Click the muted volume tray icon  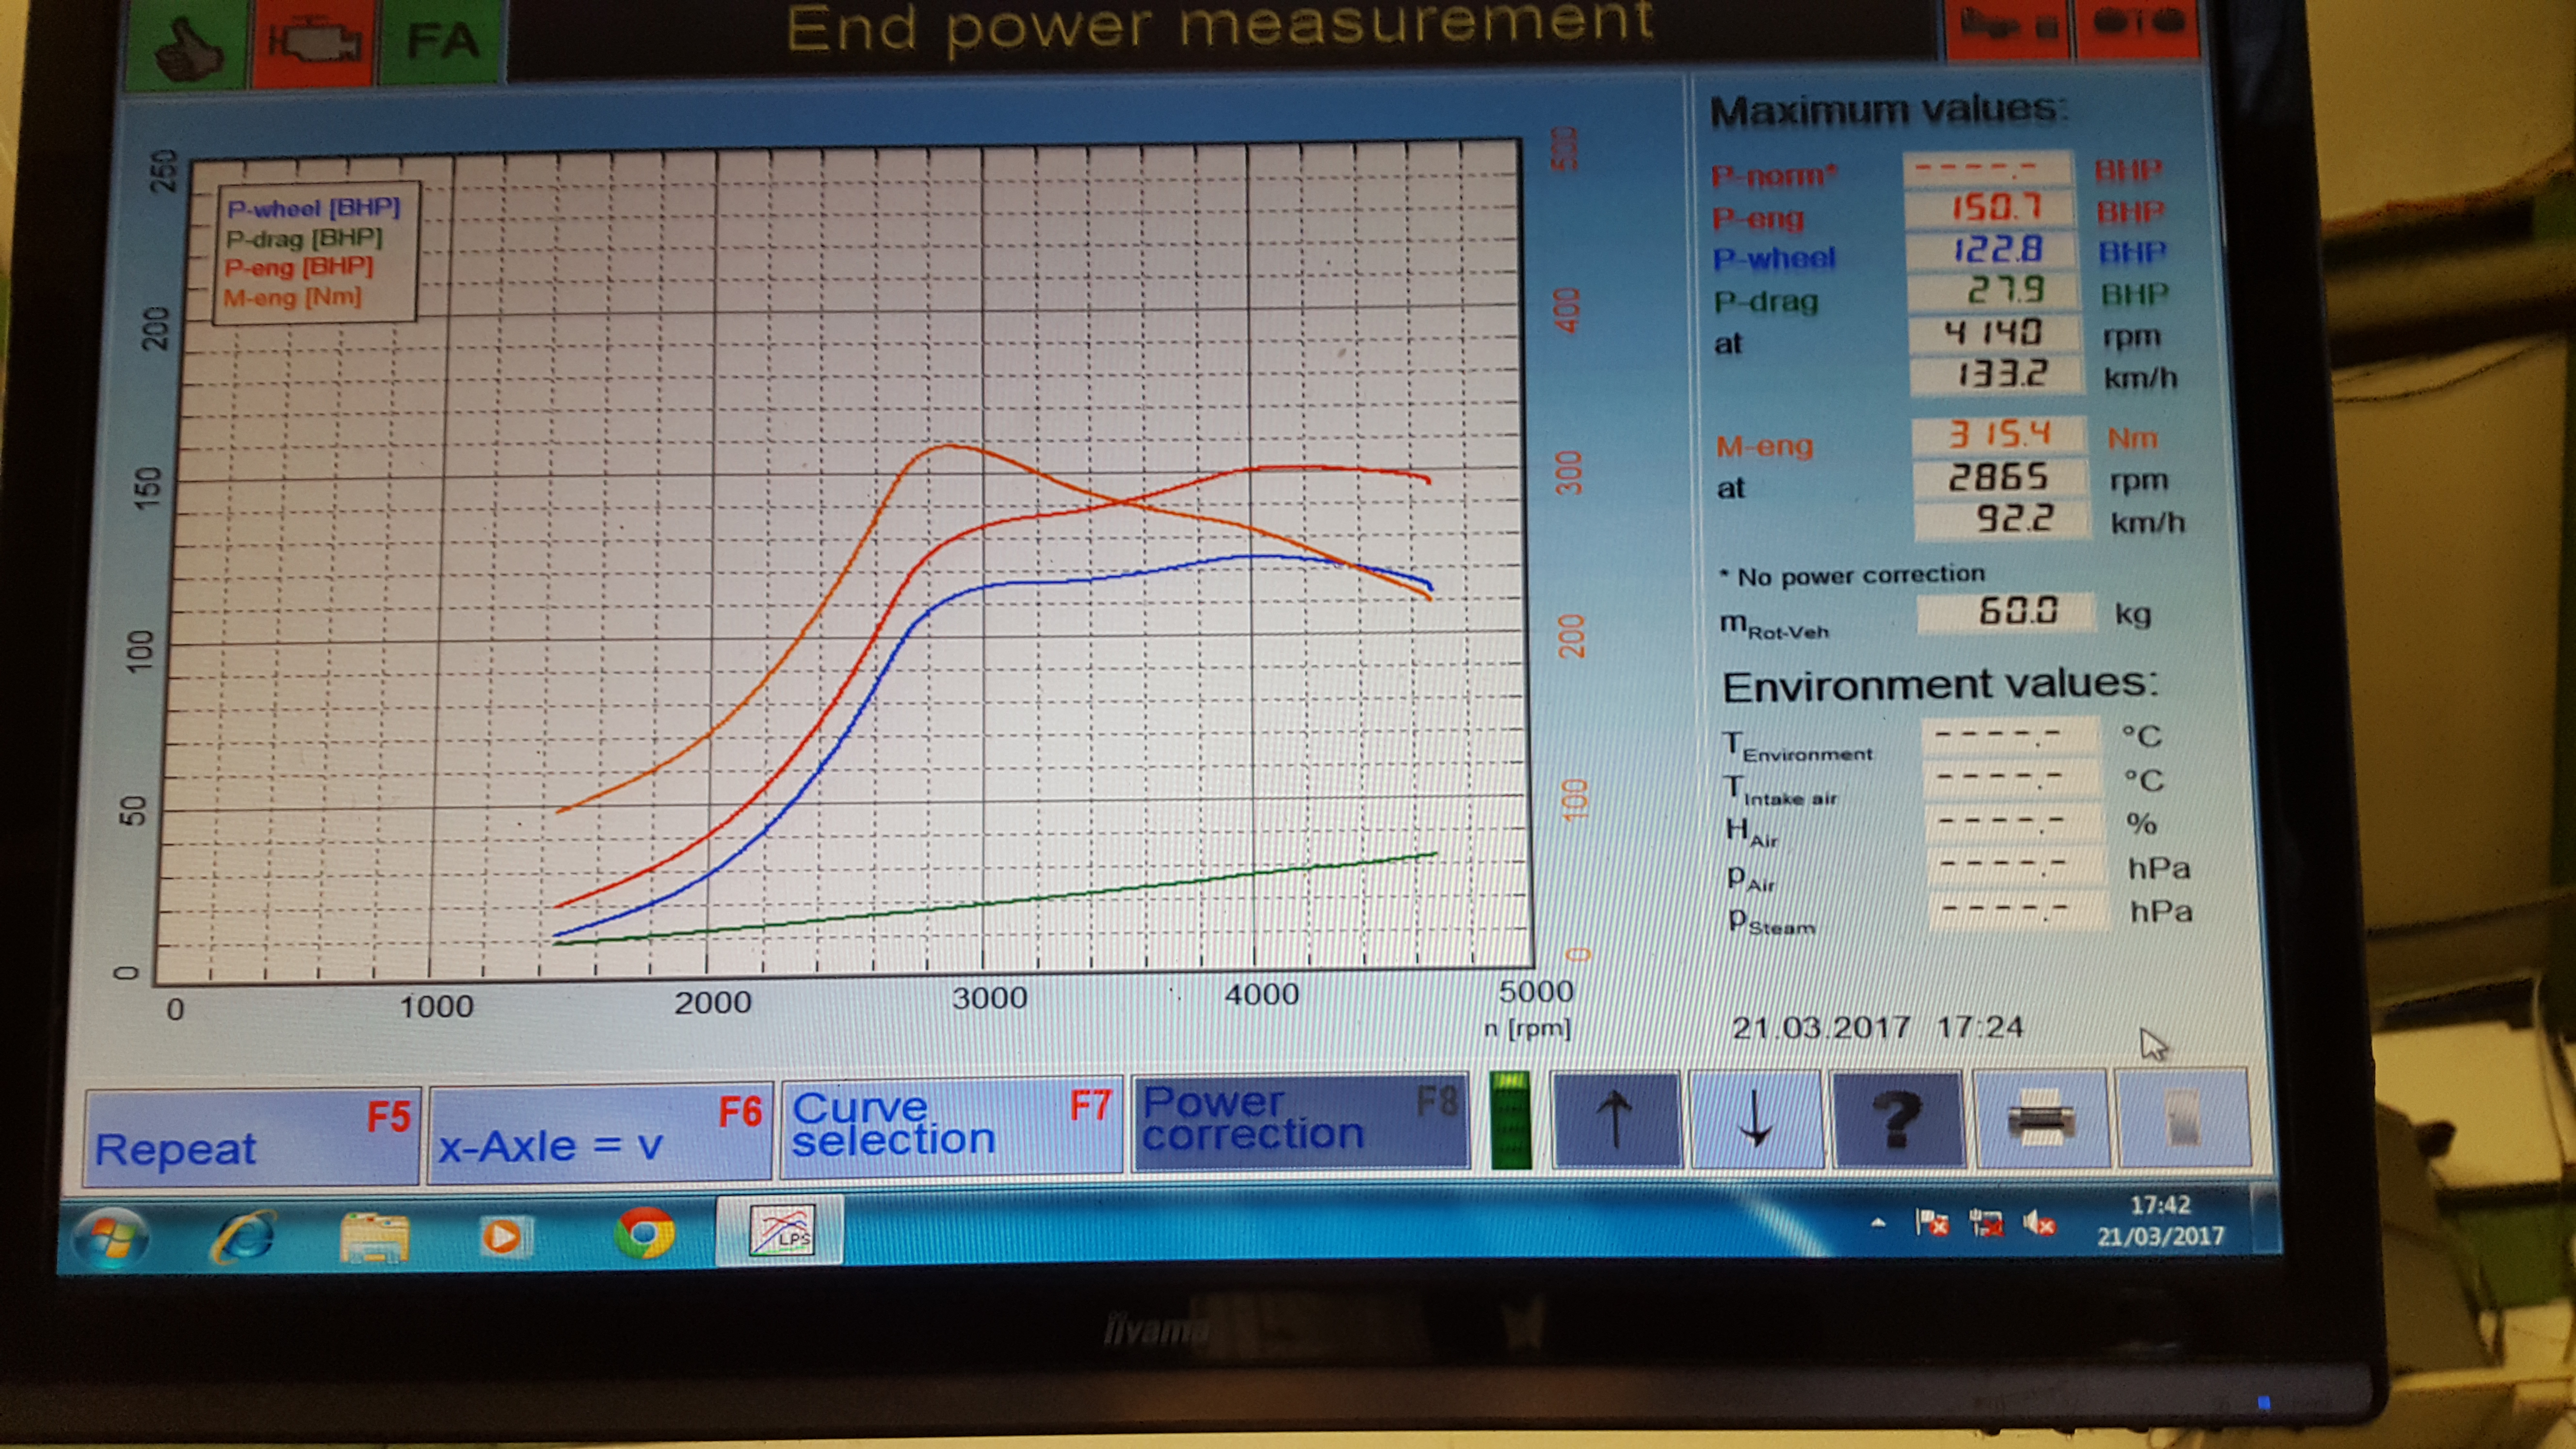(2038, 1223)
